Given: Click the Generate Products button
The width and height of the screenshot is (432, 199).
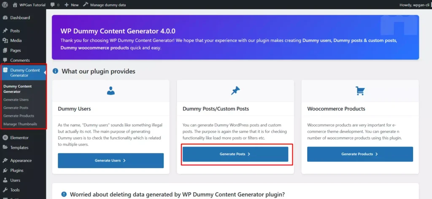Looking at the screenshot, I should coord(360,154).
